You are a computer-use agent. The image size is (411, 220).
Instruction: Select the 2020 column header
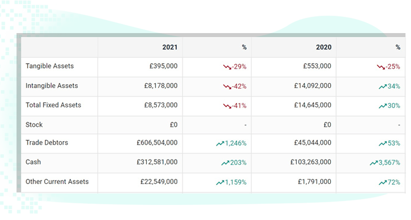[x=323, y=47]
